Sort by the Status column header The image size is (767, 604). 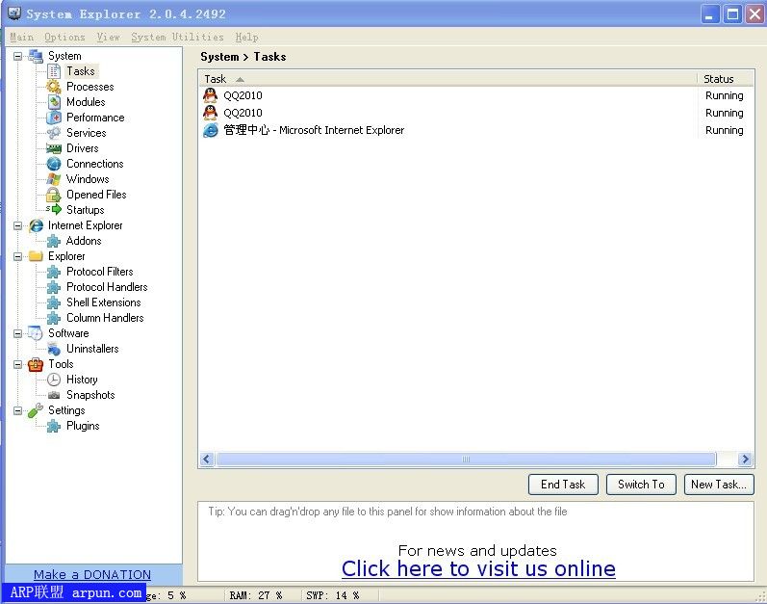tap(726, 79)
